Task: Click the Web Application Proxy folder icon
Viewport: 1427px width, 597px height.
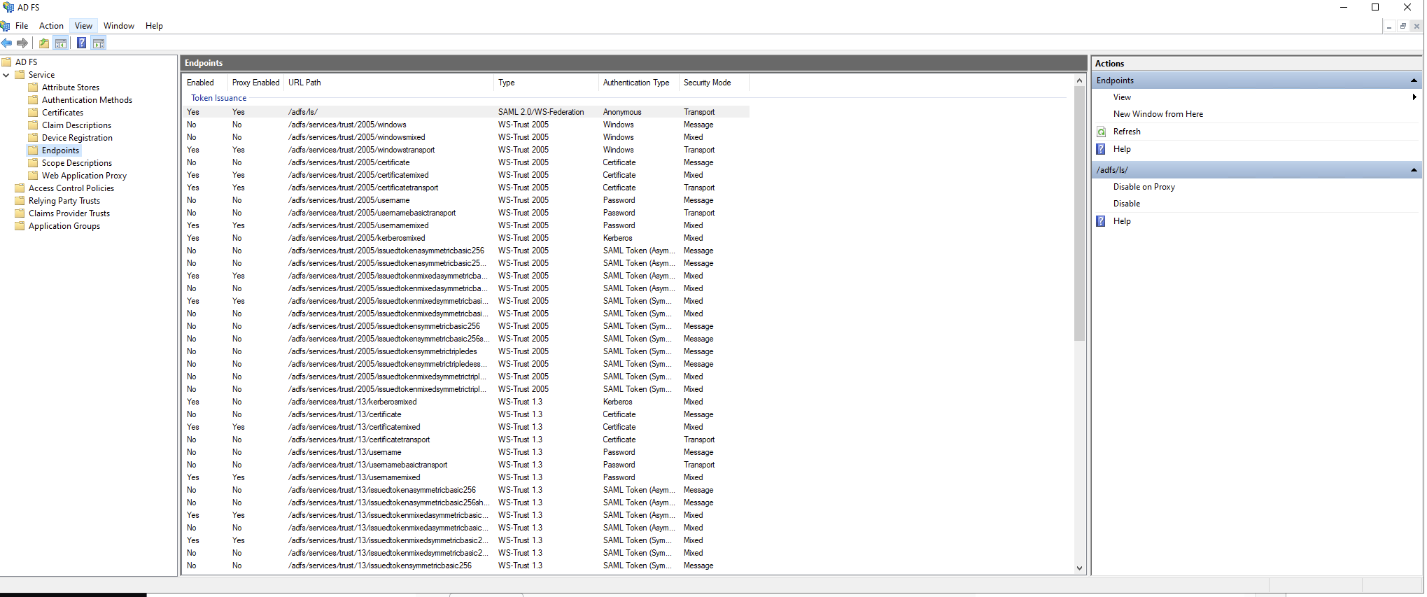Action: click(x=33, y=176)
